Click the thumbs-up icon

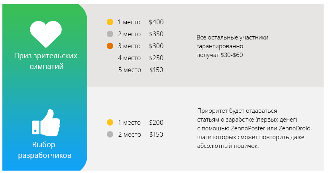click(x=46, y=122)
